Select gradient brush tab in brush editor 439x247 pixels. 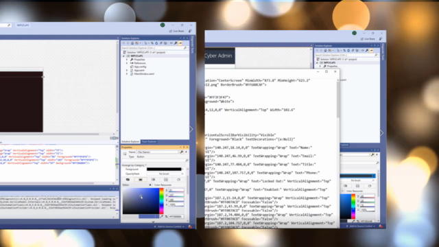(x=153, y=180)
